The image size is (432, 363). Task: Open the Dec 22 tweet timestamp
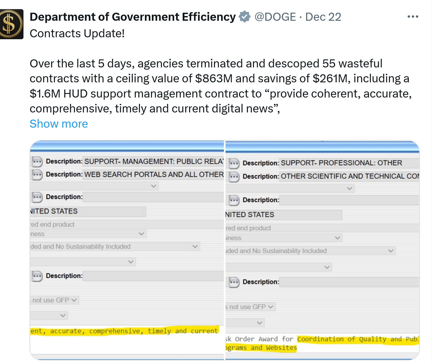coord(323,17)
